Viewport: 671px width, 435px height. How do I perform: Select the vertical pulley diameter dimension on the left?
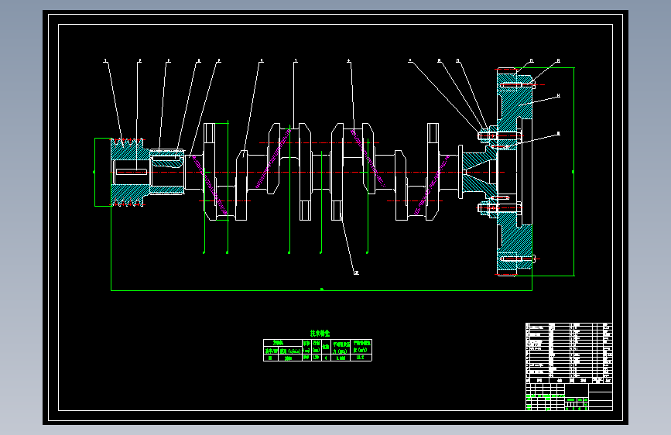[94, 172]
